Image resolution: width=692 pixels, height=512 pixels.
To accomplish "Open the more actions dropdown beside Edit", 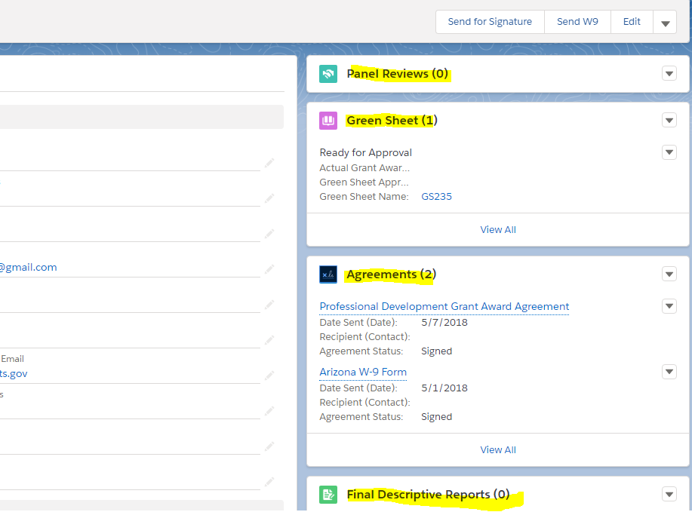I will point(665,23).
